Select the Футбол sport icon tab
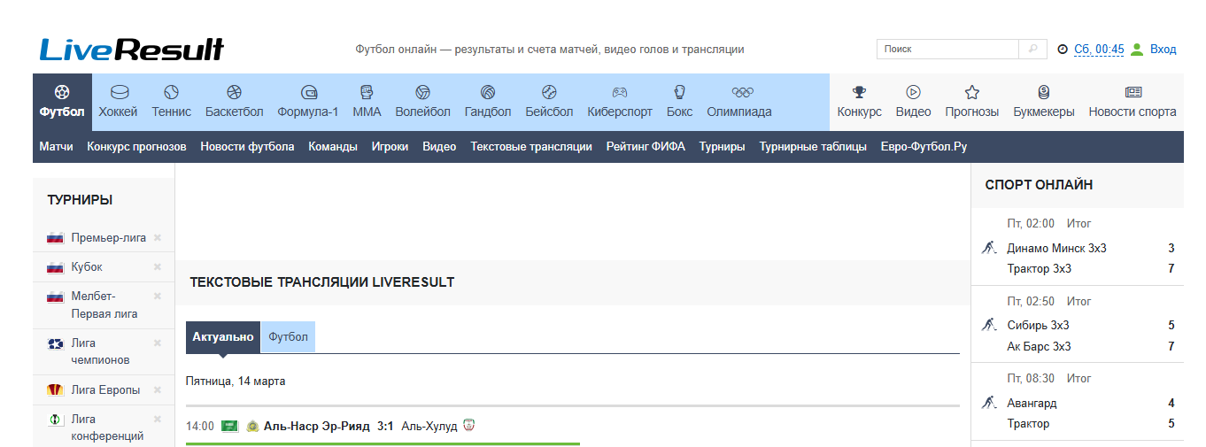This screenshot has width=1206, height=447. [62, 102]
